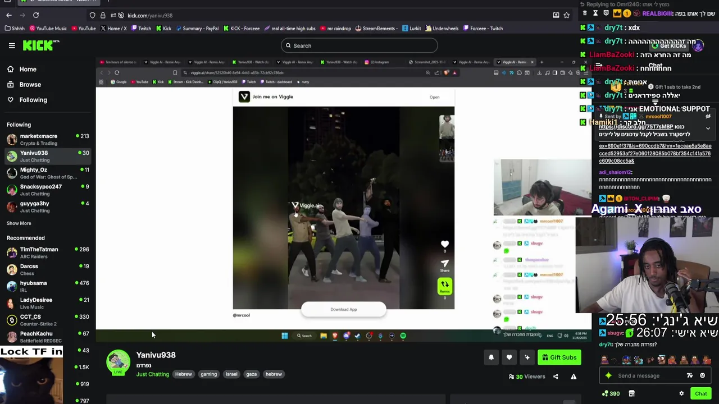Open marketmacre channel in Following list
The height and width of the screenshot is (404, 719).
click(48, 139)
